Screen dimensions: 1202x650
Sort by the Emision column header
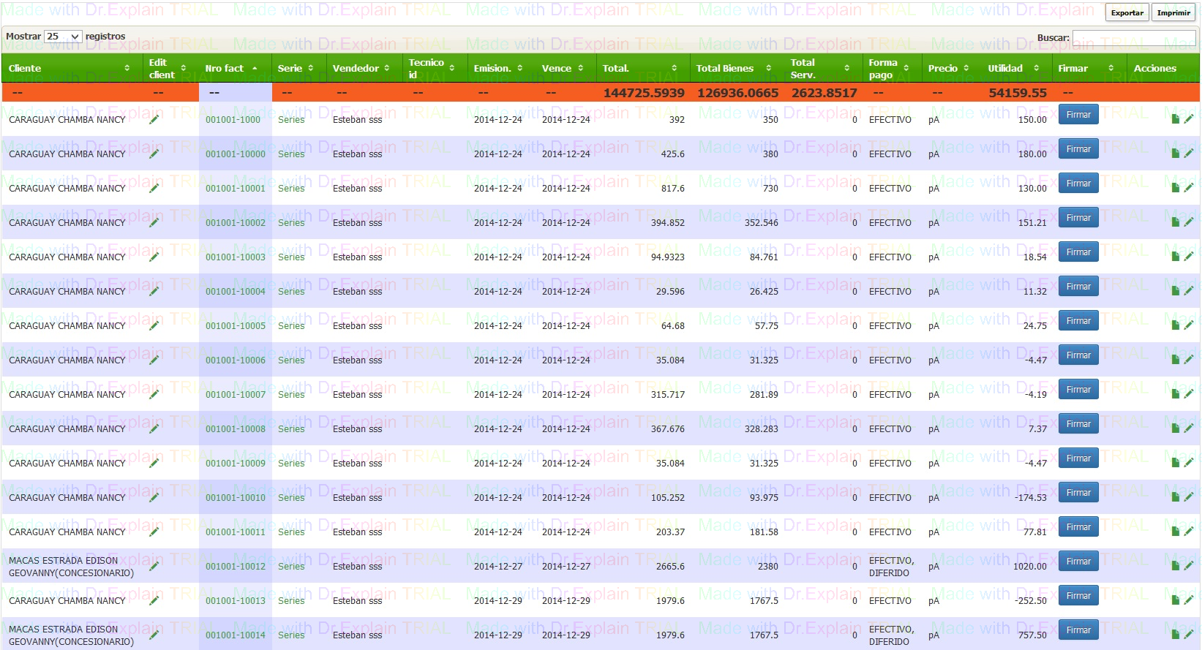coord(497,68)
